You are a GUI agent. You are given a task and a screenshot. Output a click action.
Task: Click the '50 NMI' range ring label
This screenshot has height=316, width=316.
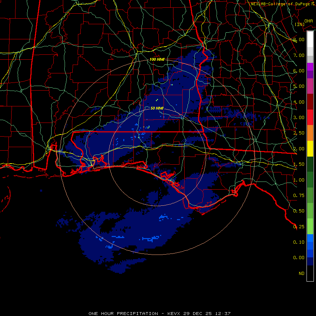tap(157, 108)
